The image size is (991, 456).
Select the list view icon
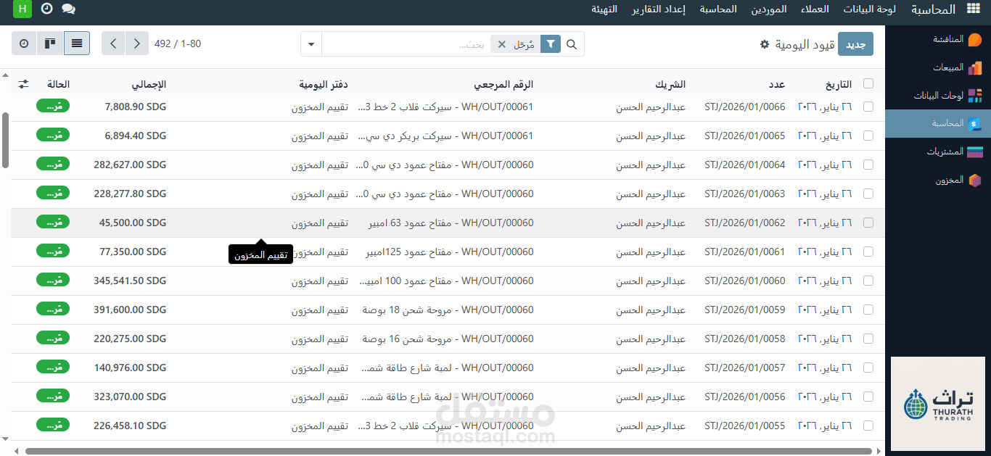click(76, 43)
